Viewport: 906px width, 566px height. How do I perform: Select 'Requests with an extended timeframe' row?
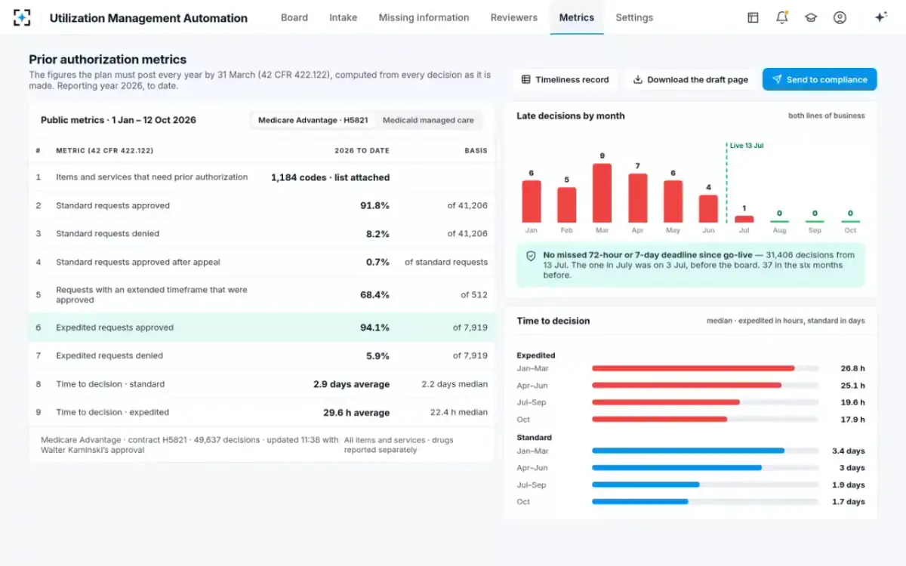(x=261, y=294)
